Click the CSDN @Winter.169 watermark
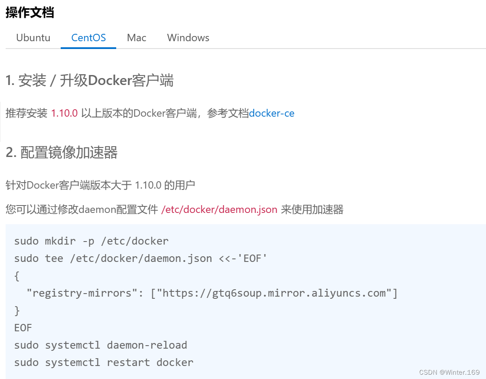The width and height of the screenshot is (486, 379). click(x=450, y=372)
